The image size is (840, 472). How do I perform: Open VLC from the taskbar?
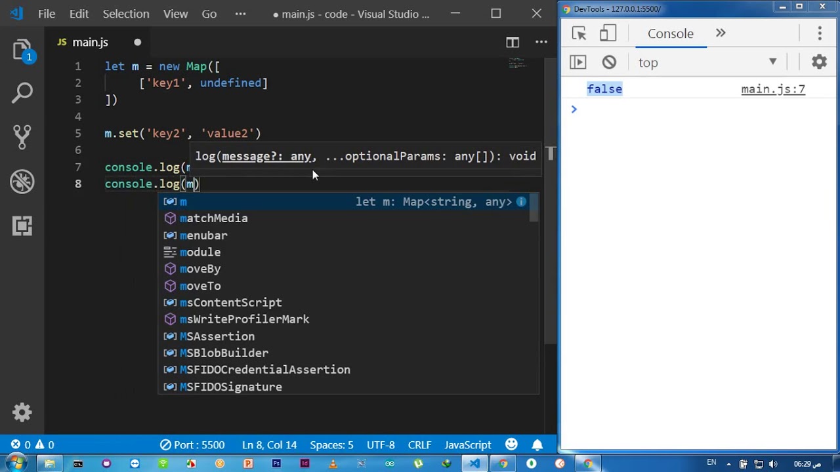pyautogui.click(x=333, y=464)
